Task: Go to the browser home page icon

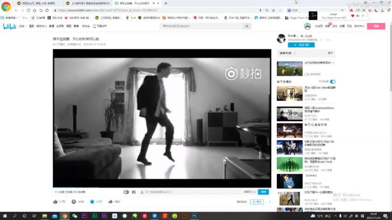Action: 35,10
